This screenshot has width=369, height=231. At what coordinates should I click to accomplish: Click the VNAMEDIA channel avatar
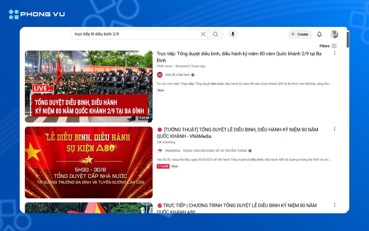point(160,151)
